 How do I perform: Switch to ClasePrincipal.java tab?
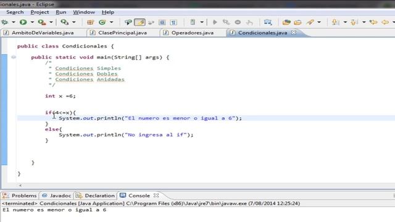(122, 33)
